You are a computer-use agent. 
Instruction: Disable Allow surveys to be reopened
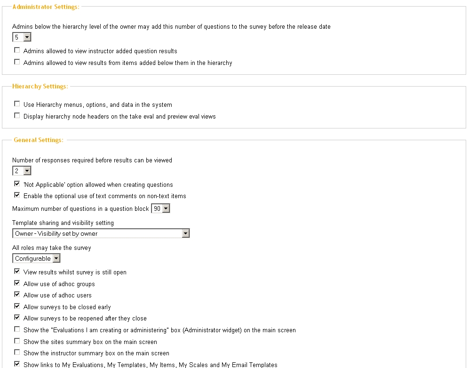point(17,318)
